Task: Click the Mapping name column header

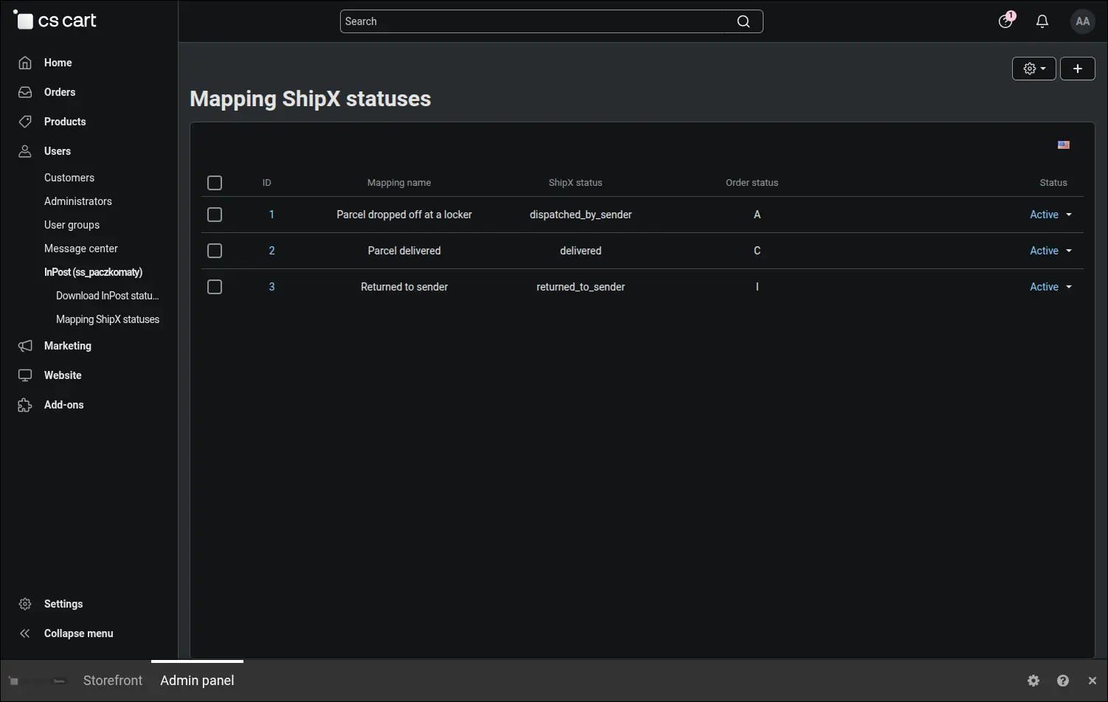Action: click(399, 183)
